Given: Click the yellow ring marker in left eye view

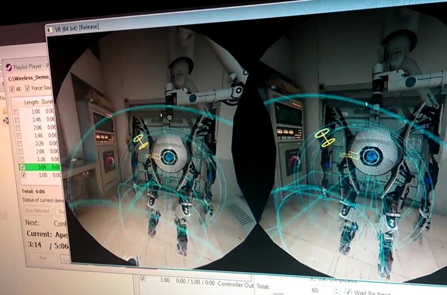Looking at the screenshot, I should click(x=140, y=142).
